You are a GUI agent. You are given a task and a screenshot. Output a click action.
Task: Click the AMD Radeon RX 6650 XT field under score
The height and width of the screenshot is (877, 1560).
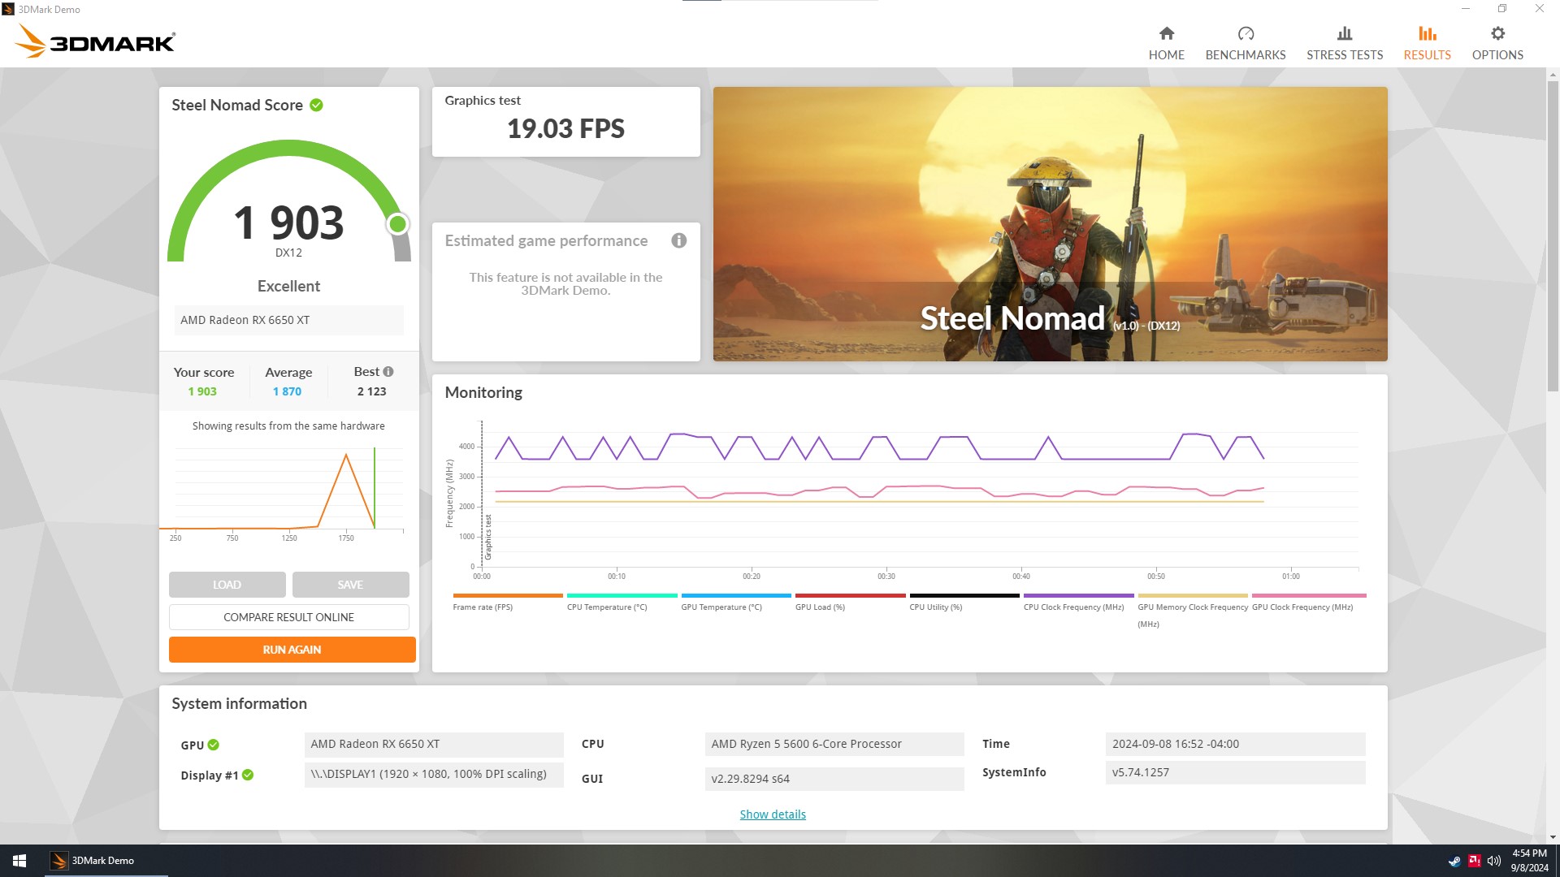click(288, 320)
